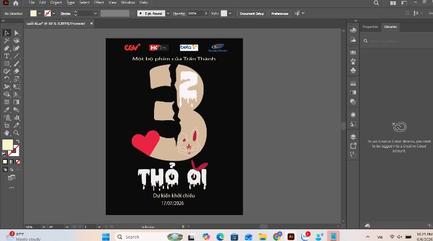Screen dimensions: 433x241
Task: Set fill to None
Action: tap(18, 162)
